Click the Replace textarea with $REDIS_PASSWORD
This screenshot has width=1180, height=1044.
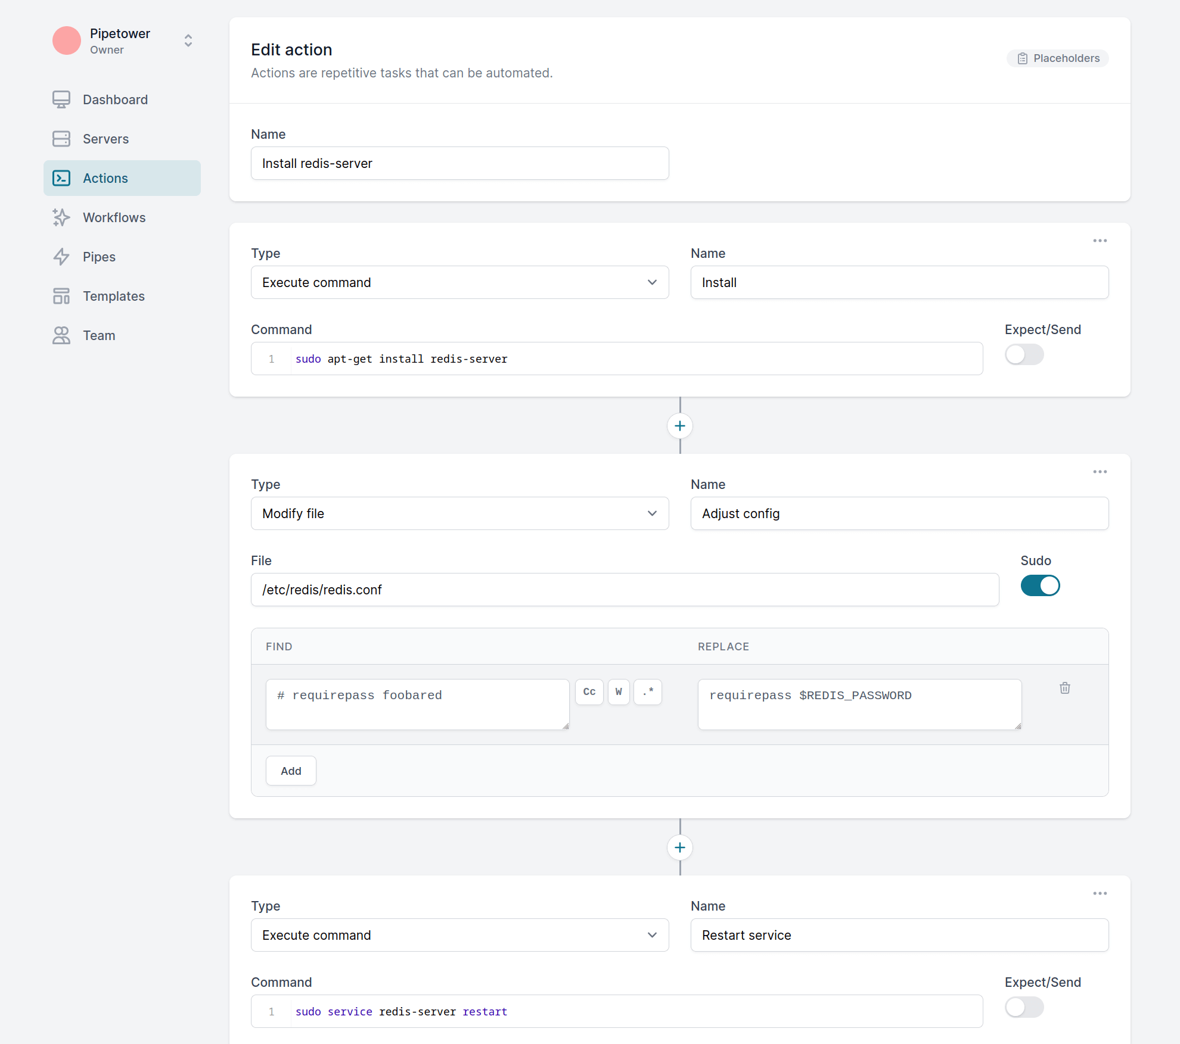(860, 705)
